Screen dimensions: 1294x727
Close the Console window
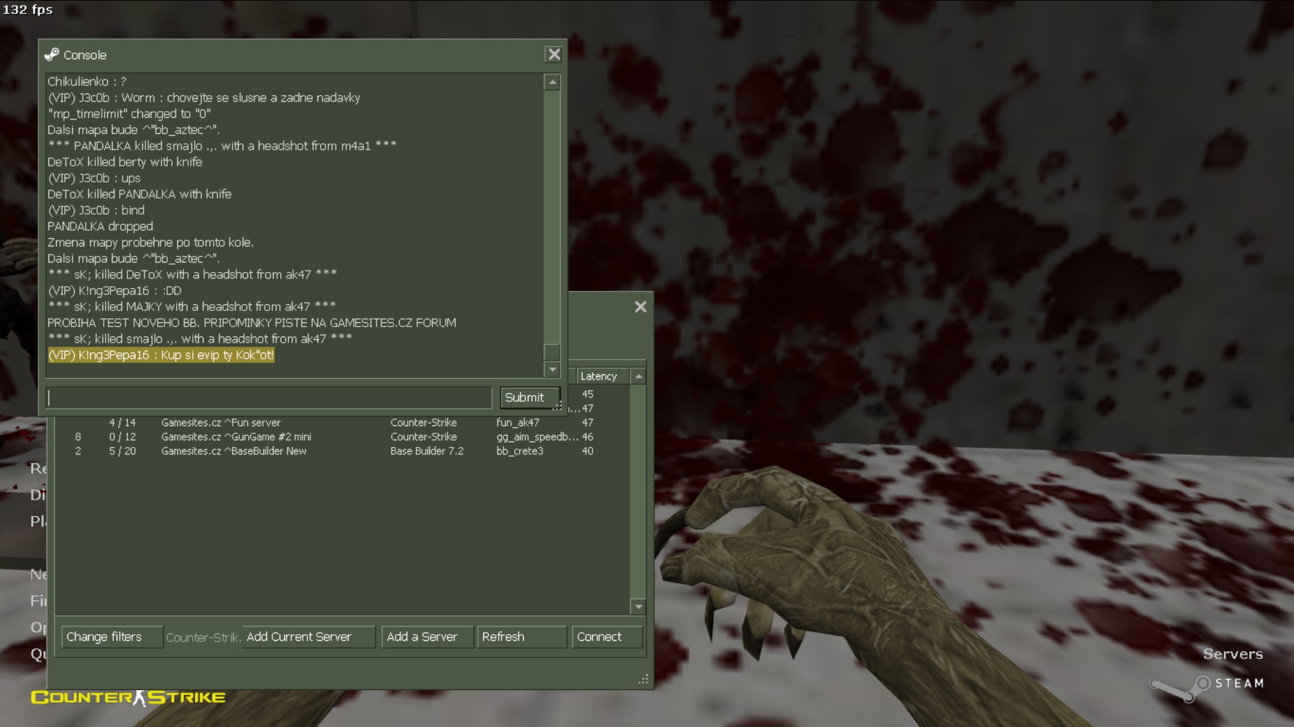point(553,55)
